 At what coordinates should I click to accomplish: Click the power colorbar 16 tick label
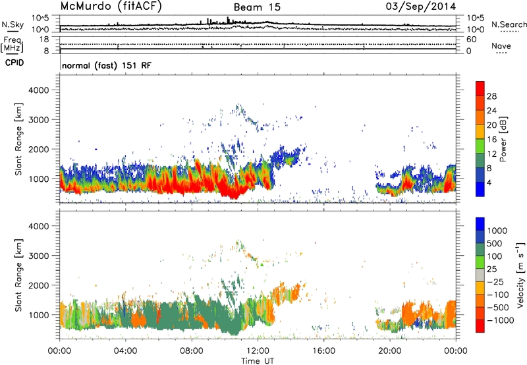pyautogui.click(x=491, y=140)
